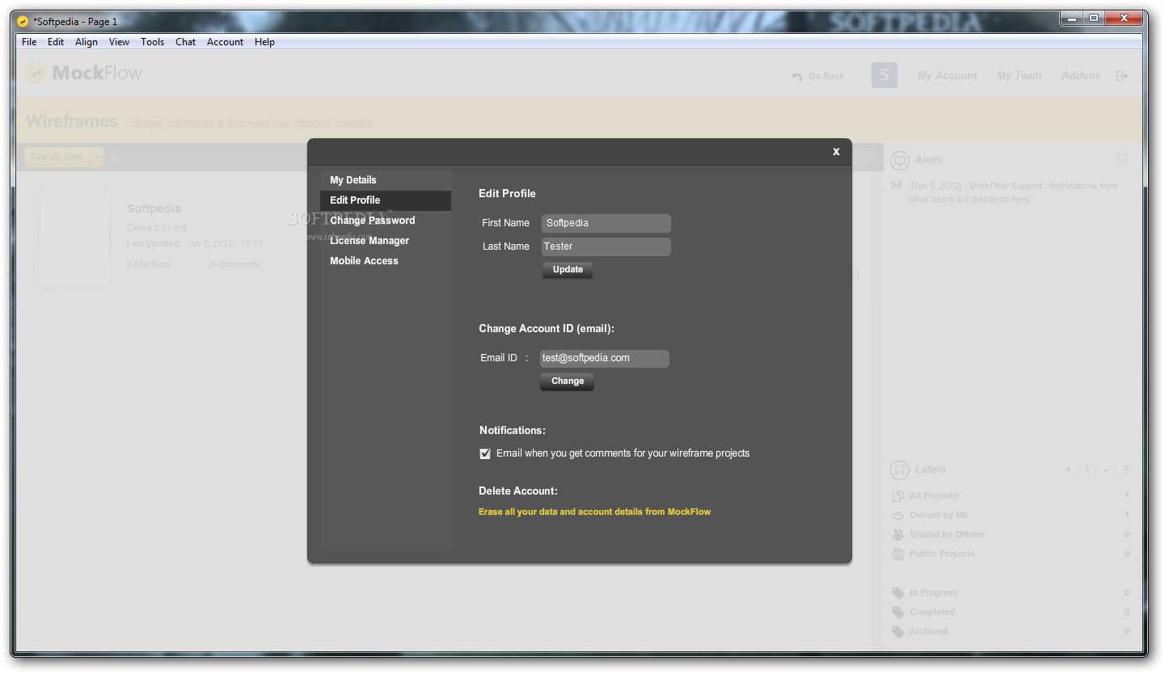The width and height of the screenshot is (1165, 674).
Task: Open the Tools menu
Action: (152, 42)
